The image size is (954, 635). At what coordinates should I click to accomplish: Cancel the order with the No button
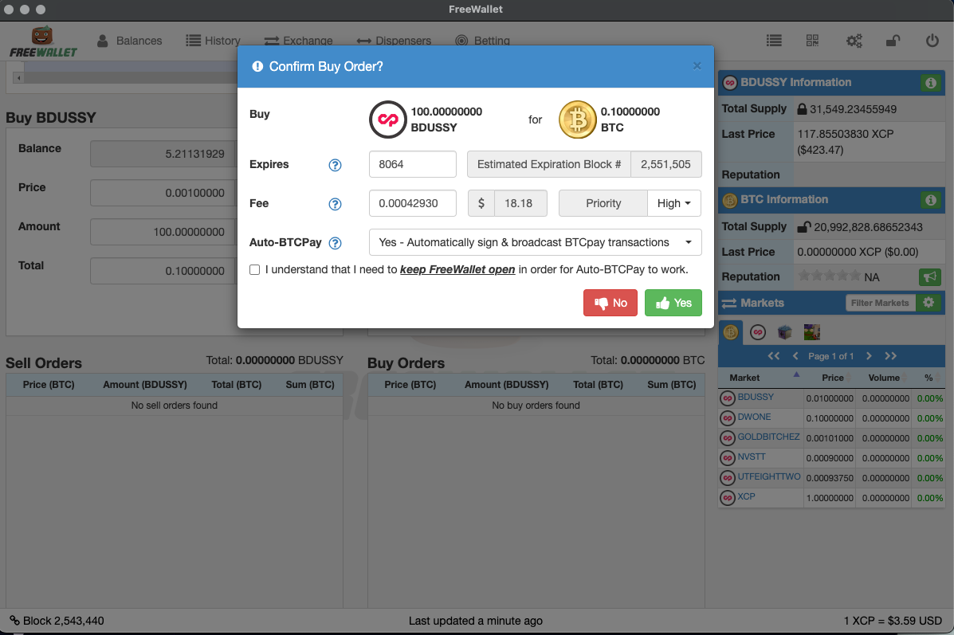click(610, 303)
